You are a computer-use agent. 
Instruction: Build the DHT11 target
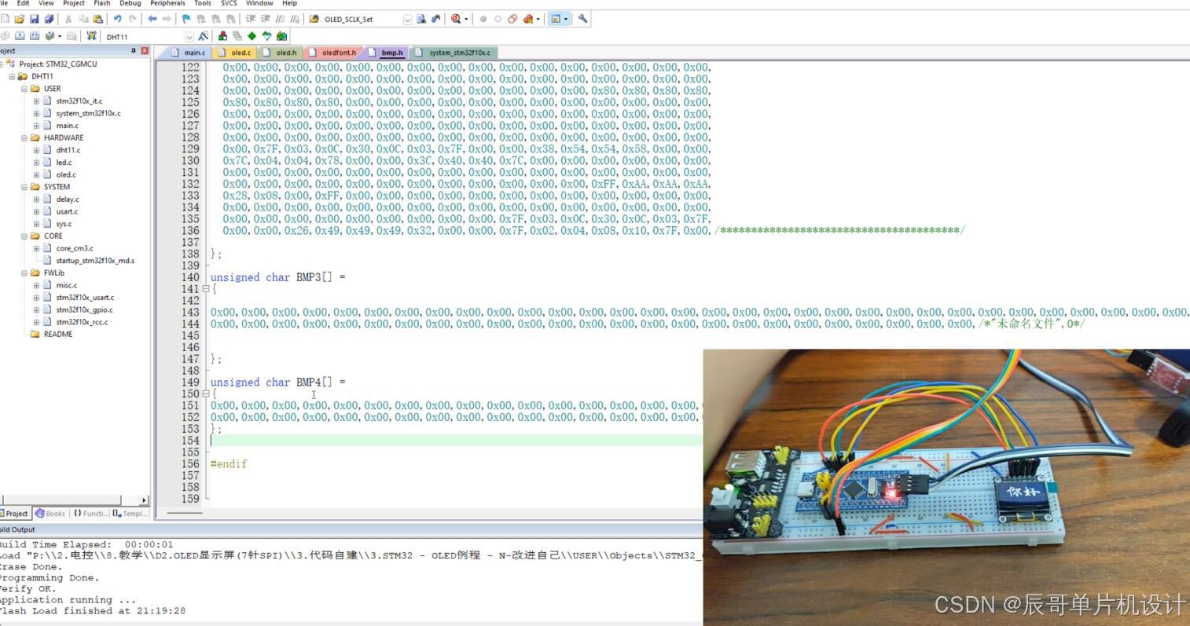(19, 35)
